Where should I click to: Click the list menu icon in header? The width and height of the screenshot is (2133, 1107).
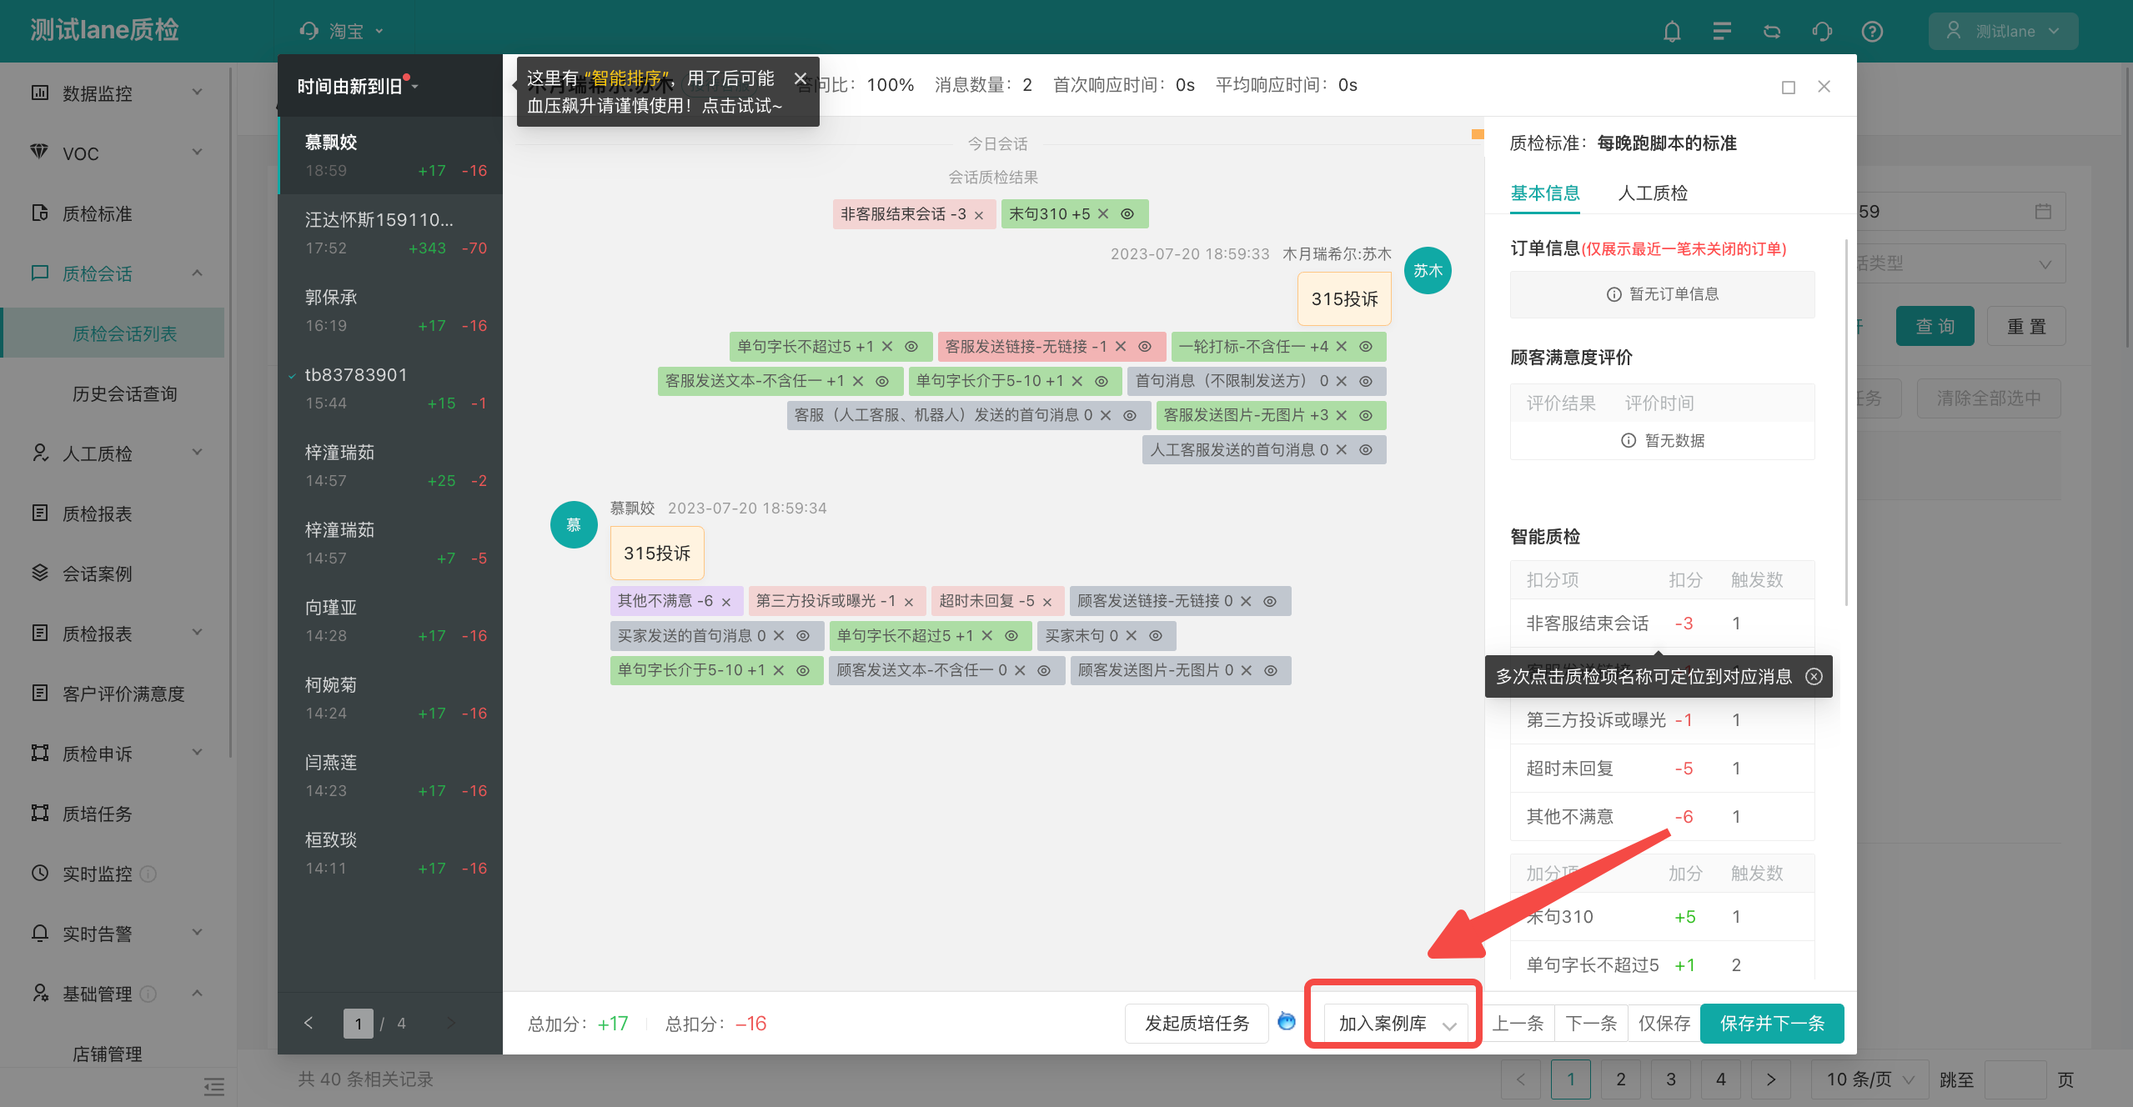(1722, 32)
